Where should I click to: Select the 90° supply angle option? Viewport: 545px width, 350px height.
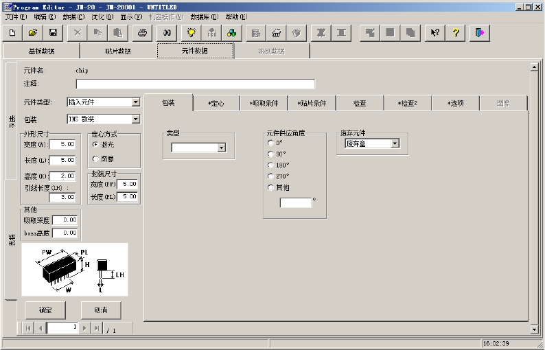click(270, 154)
